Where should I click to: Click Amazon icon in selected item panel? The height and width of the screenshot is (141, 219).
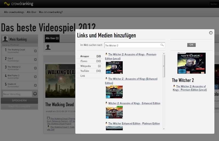[x=174, y=86]
